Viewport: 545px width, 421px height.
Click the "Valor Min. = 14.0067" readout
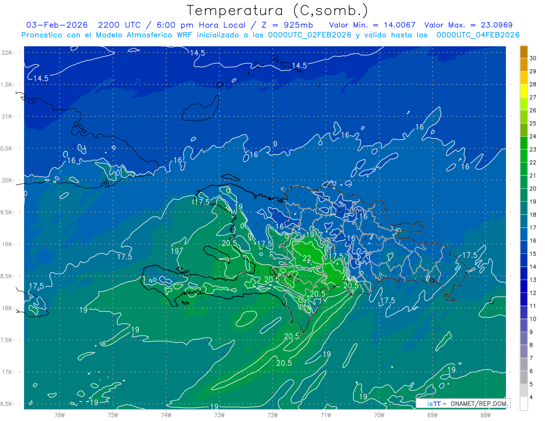click(372, 25)
